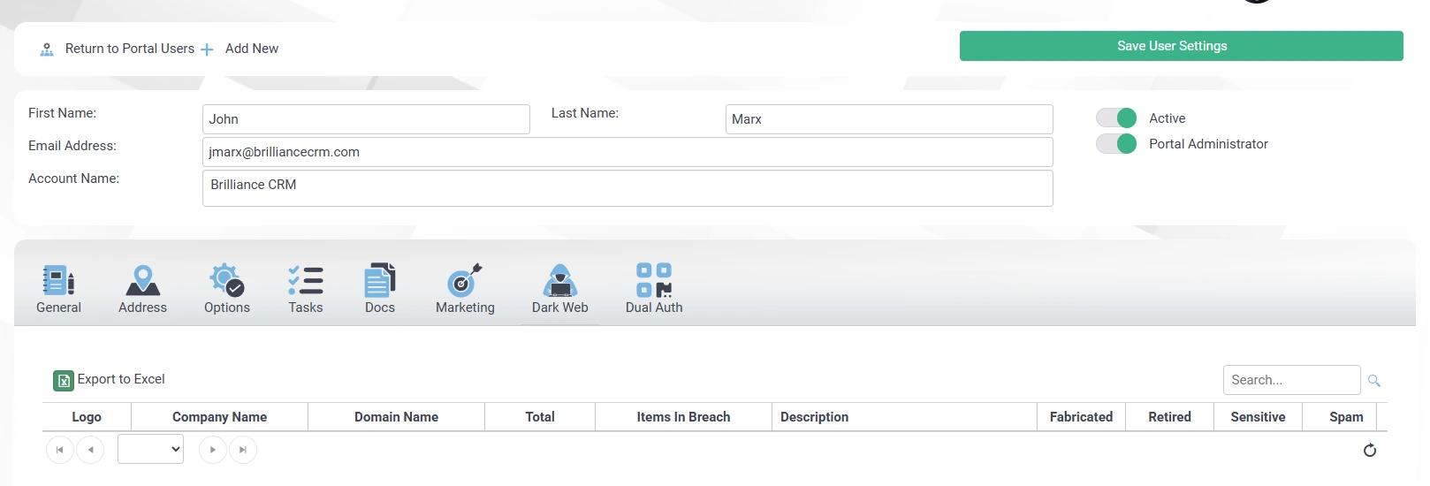Image resolution: width=1430 pixels, height=486 pixels.
Task: Jump to the last page of results
Action: tap(243, 450)
